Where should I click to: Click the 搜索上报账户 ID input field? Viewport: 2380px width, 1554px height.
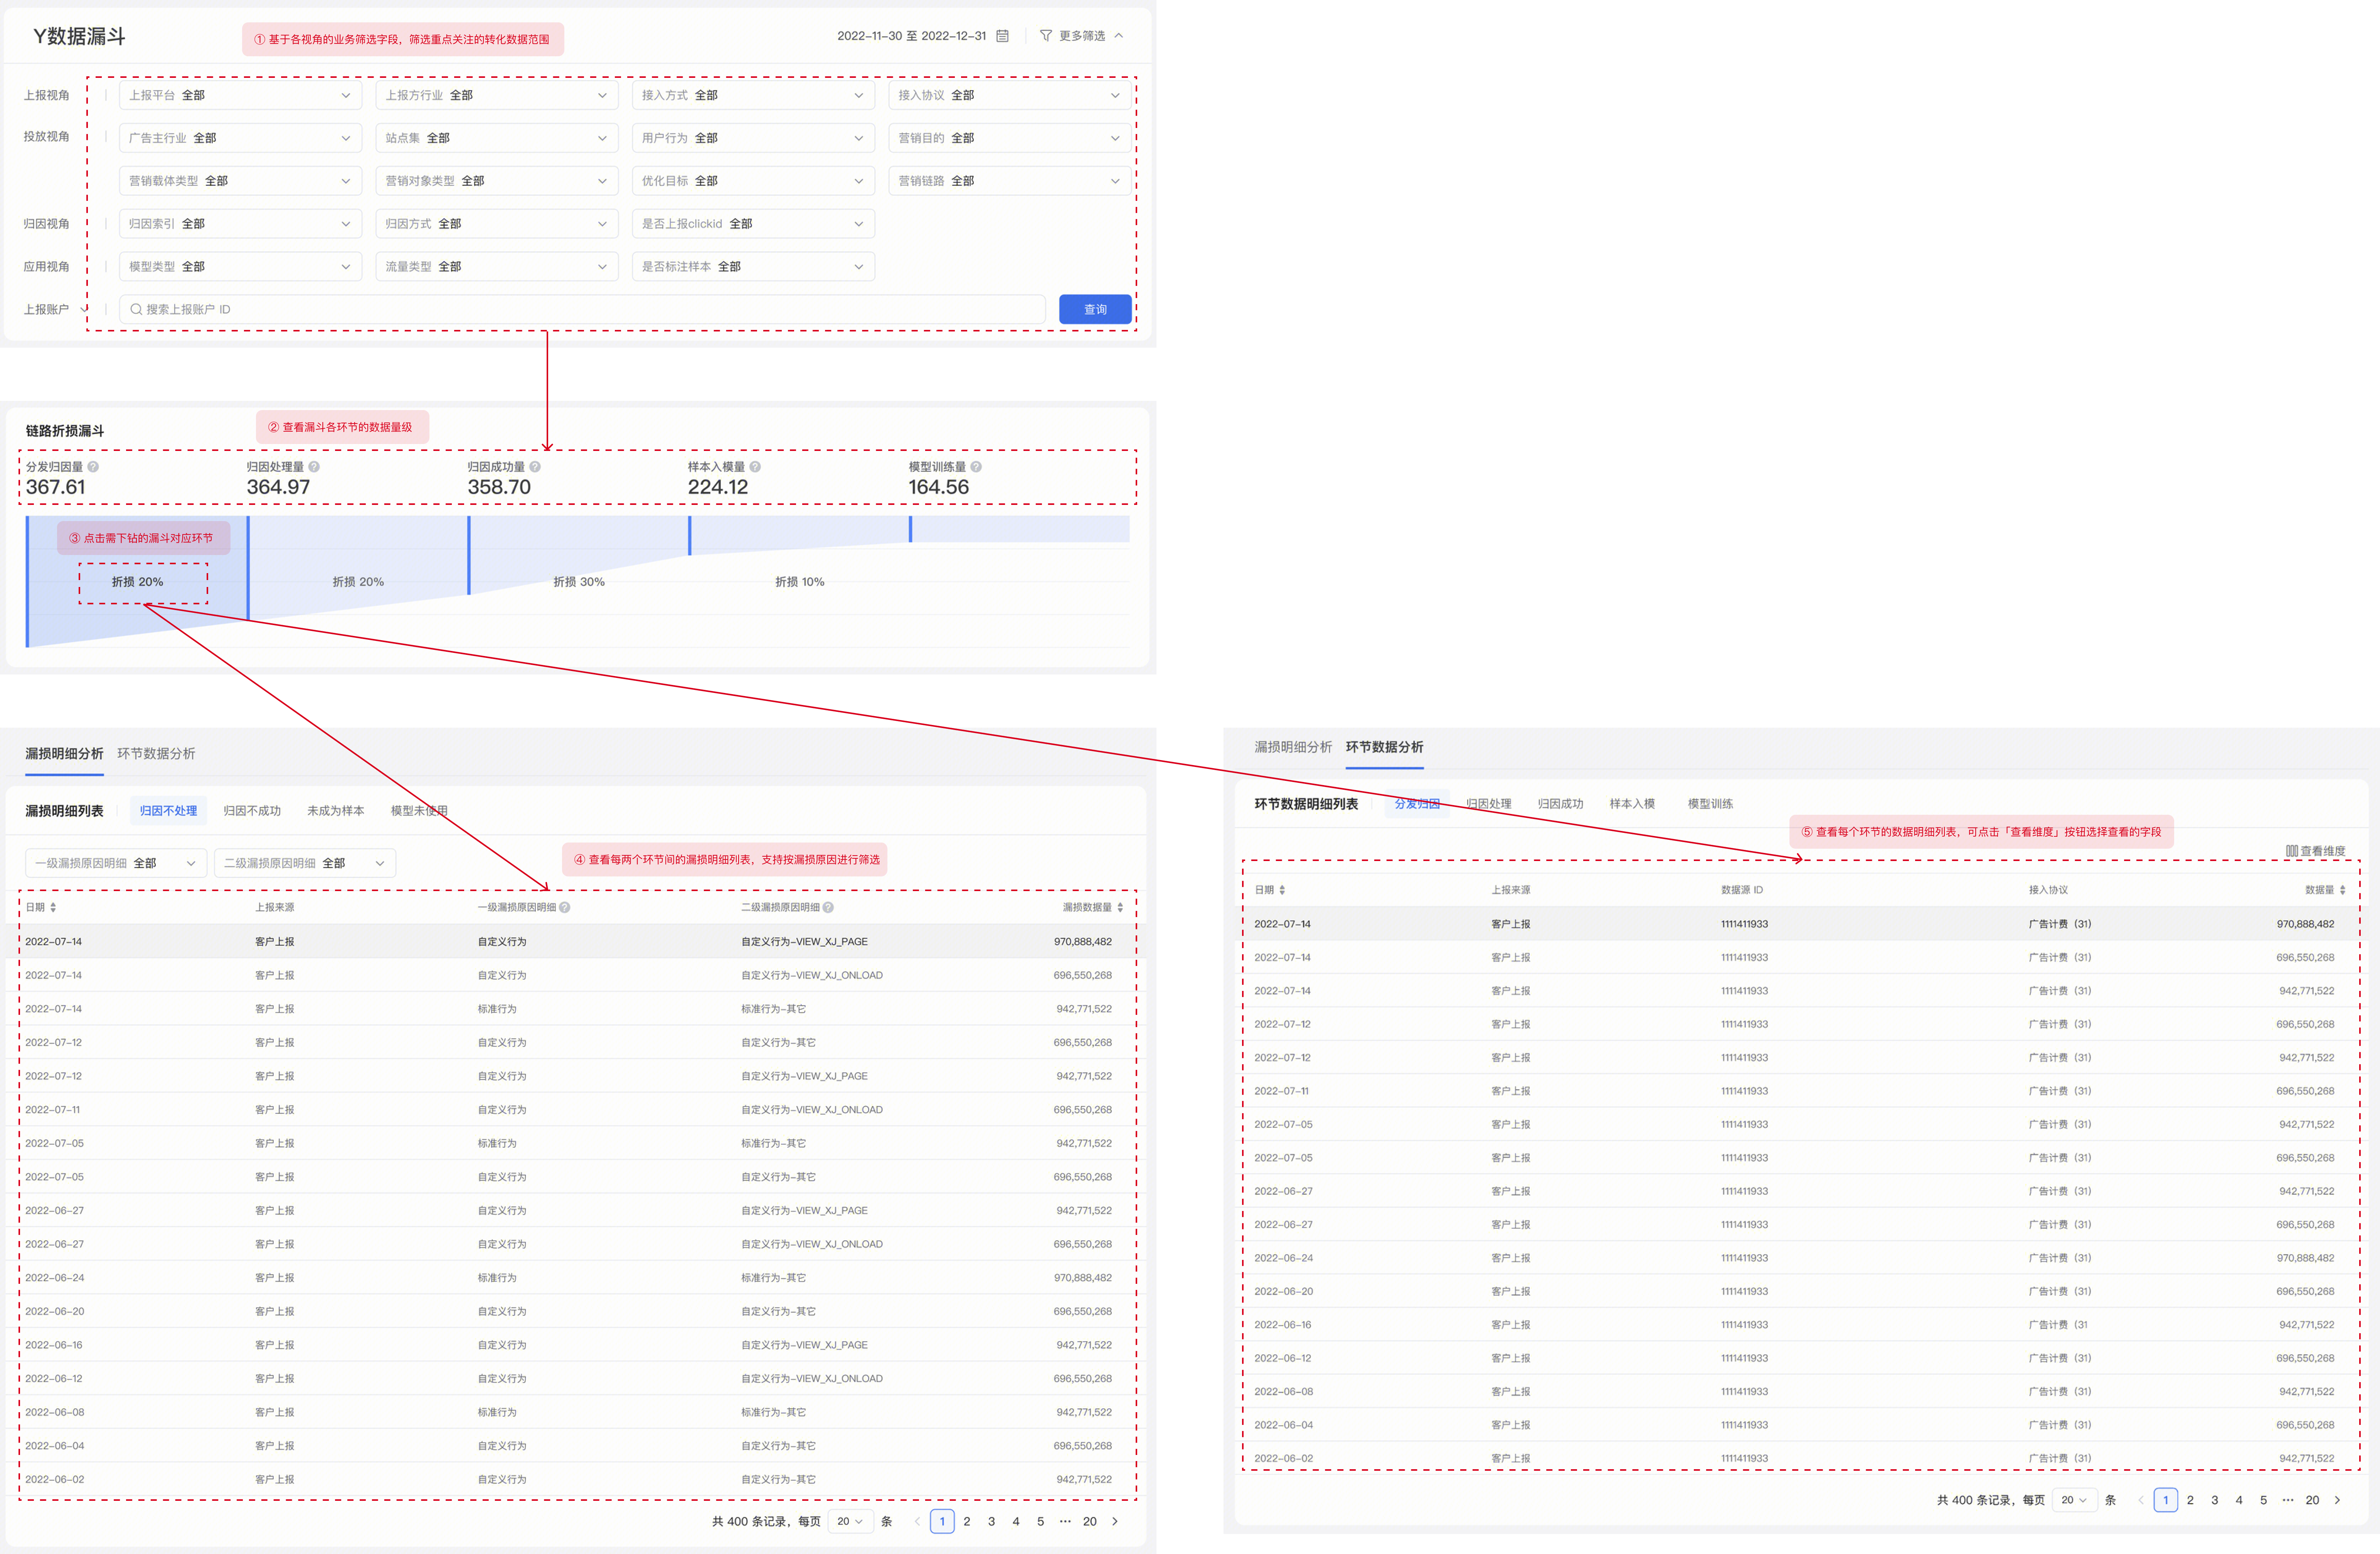pyautogui.click(x=580, y=309)
